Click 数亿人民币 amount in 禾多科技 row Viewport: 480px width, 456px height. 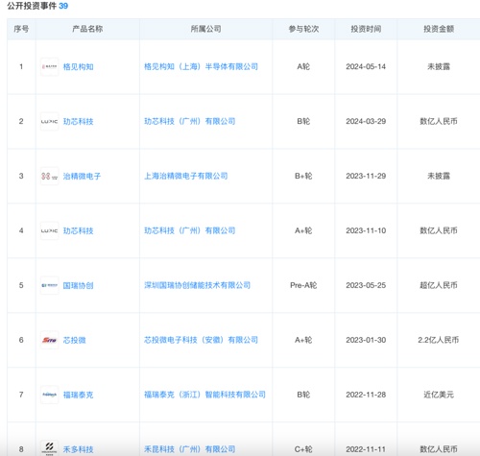439,449
